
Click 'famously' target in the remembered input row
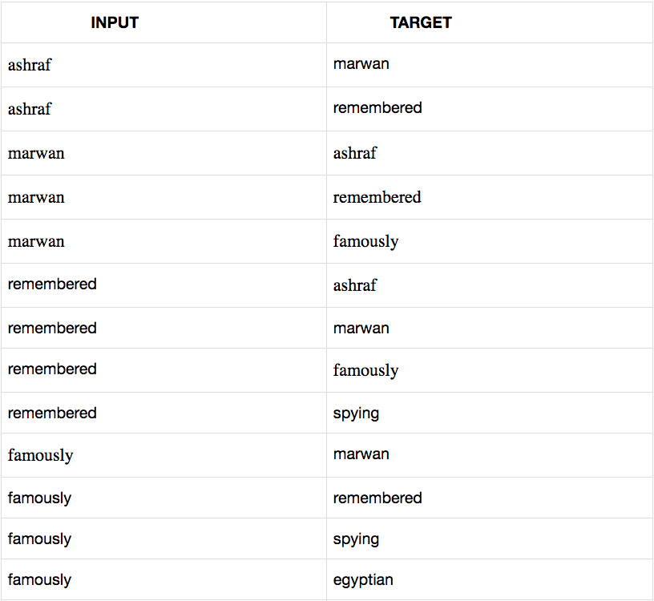pos(365,370)
